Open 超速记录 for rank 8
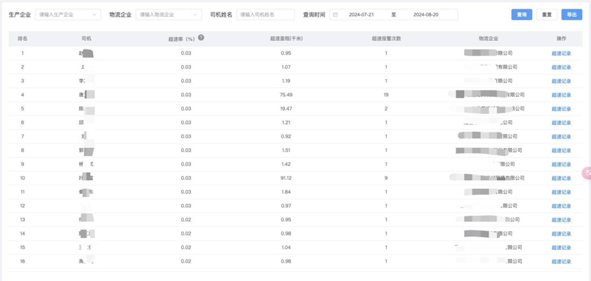Image resolution: width=591 pixels, height=281 pixels. coord(561,151)
